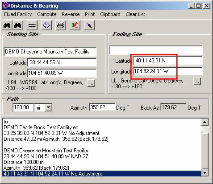The height and width of the screenshot is (184, 213).
Task: Click the Azimuth input field
Action: pyautogui.click(x=102, y=107)
